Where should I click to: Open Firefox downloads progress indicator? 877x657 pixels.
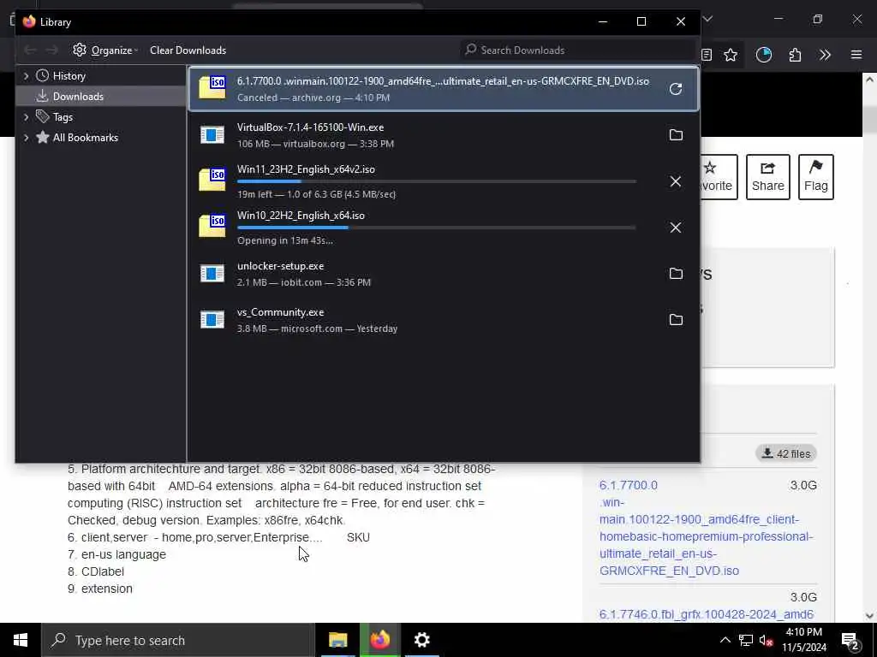pos(763,55)
